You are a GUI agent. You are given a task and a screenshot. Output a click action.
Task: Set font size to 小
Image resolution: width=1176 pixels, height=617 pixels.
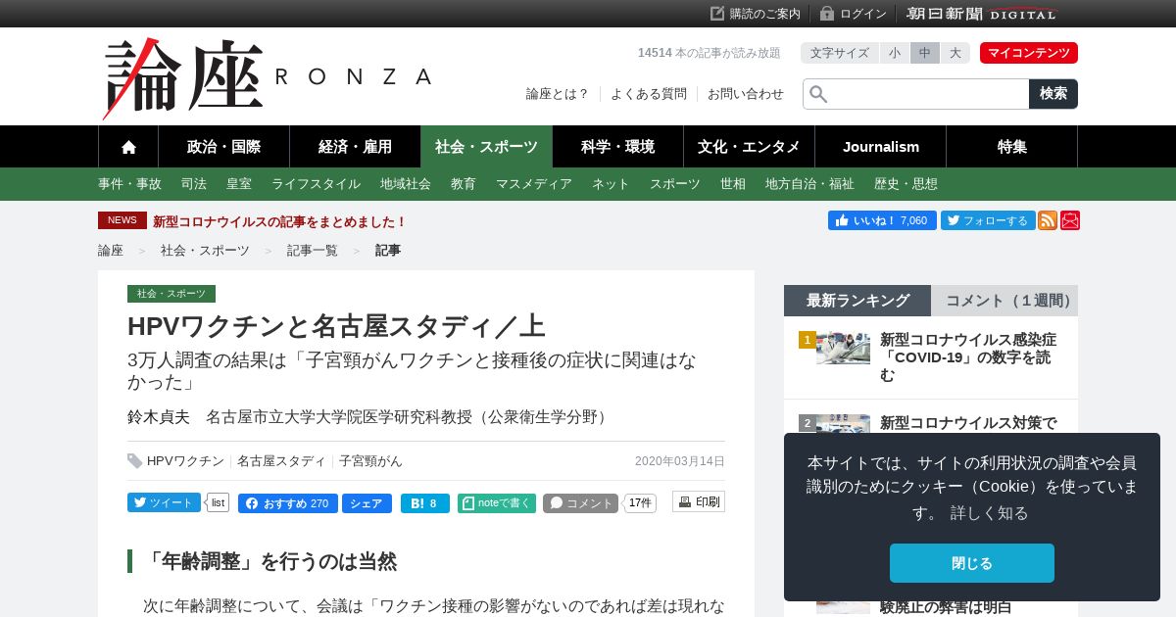tap(895, 53)
